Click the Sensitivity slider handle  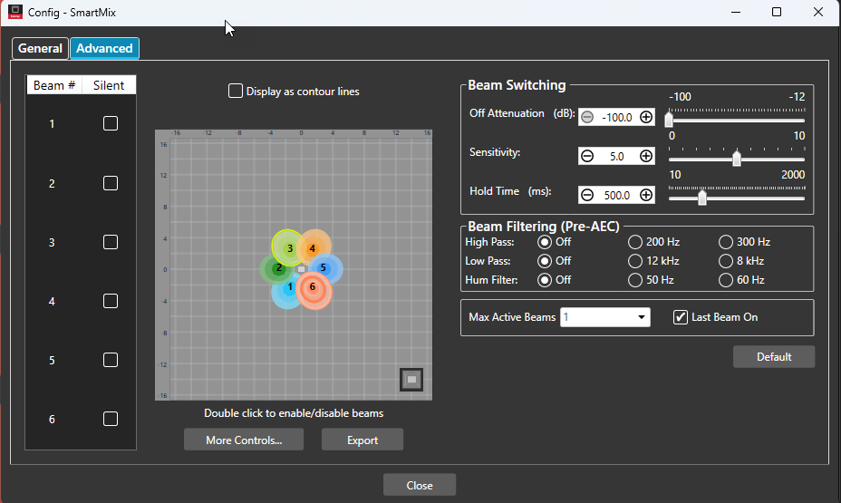click(x=737, y=159)
